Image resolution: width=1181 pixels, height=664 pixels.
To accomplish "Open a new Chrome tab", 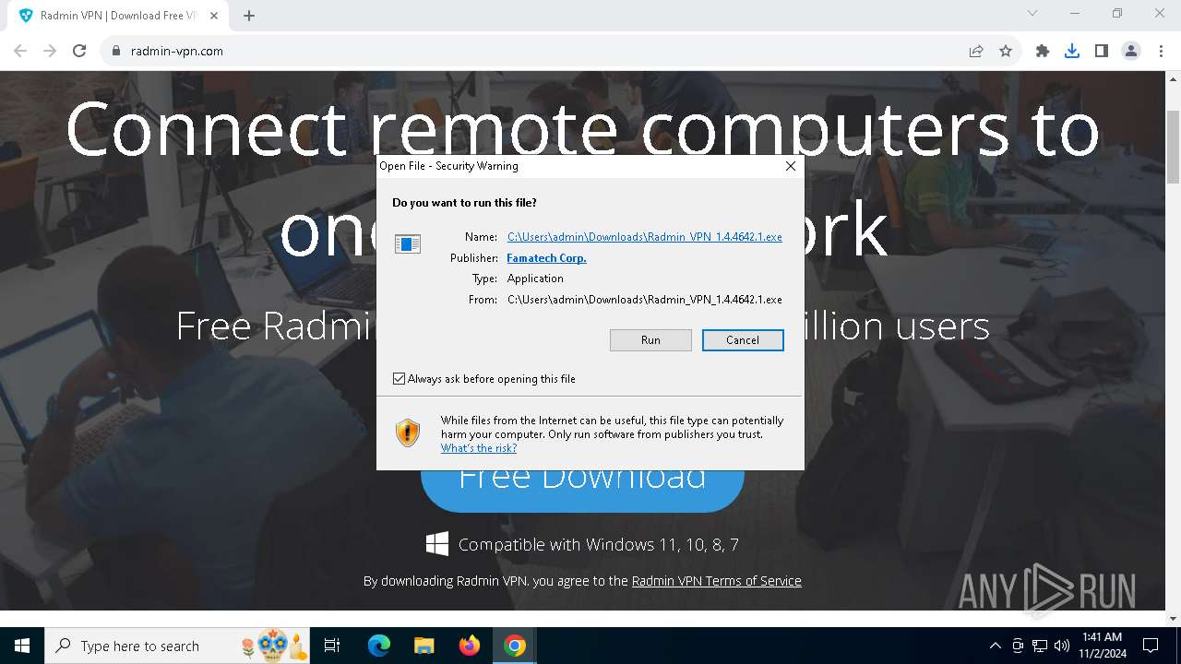I will coord(249,16).
